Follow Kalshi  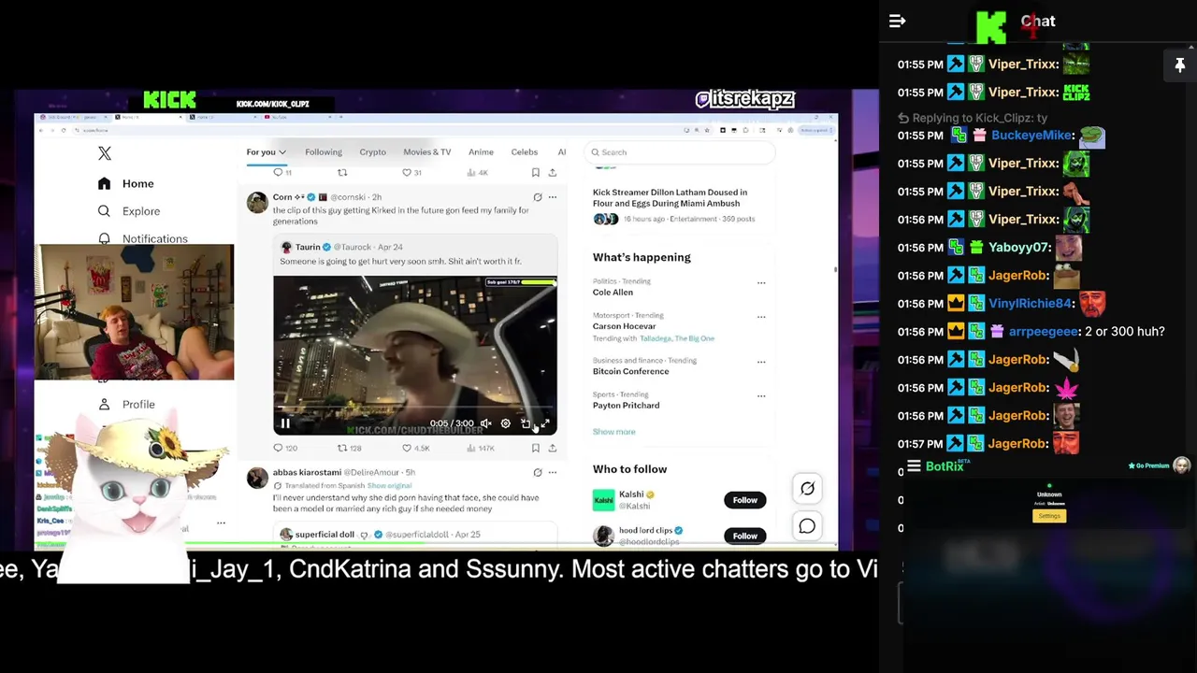pos(744,500)
